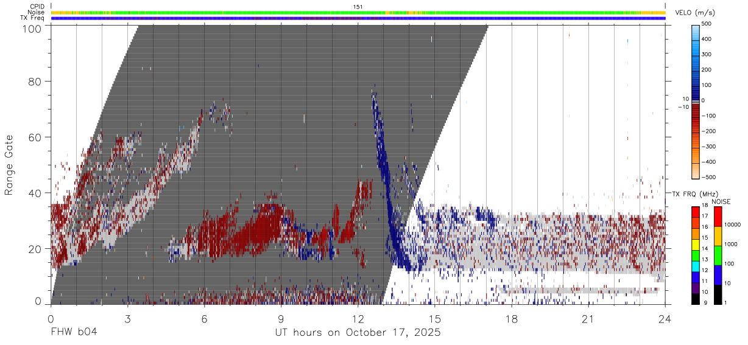Click UT hour tick label 9
748x345 pixels.
click(x=281, y=318)
